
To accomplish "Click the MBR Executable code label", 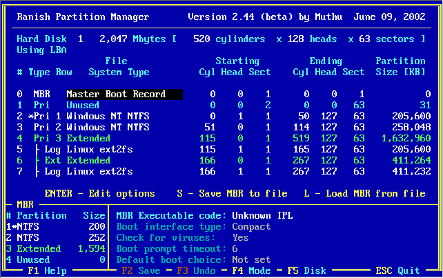I will pyautogui.click(x=171, y=215).
